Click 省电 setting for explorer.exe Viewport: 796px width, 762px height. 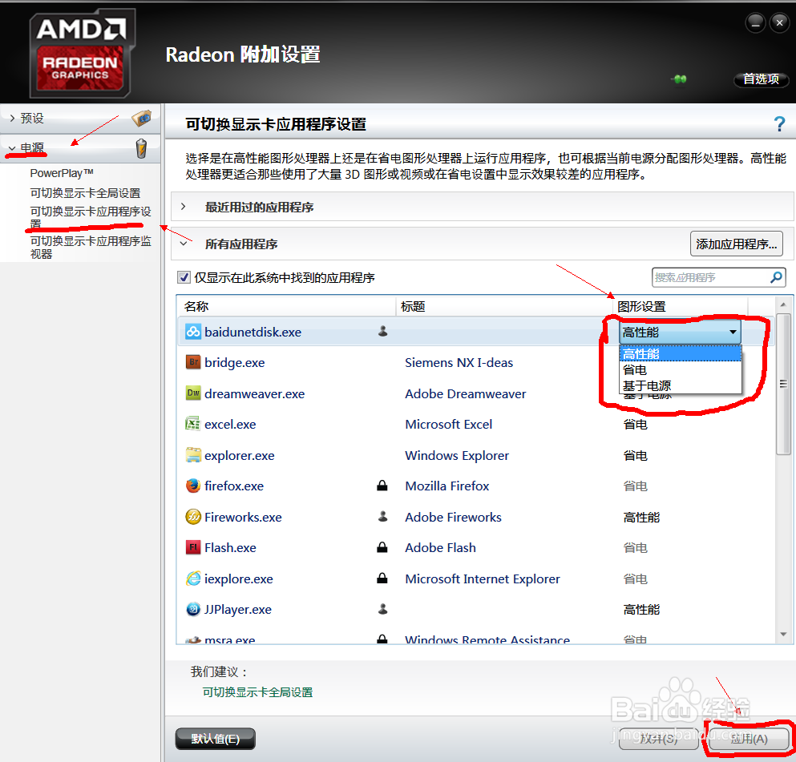point(635,456)
